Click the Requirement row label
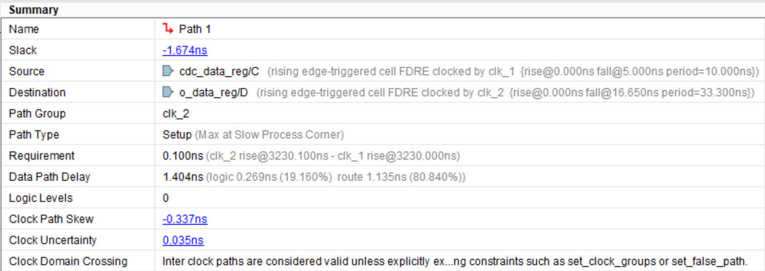The width and height of the screenshot is (765, 271). 42,156
